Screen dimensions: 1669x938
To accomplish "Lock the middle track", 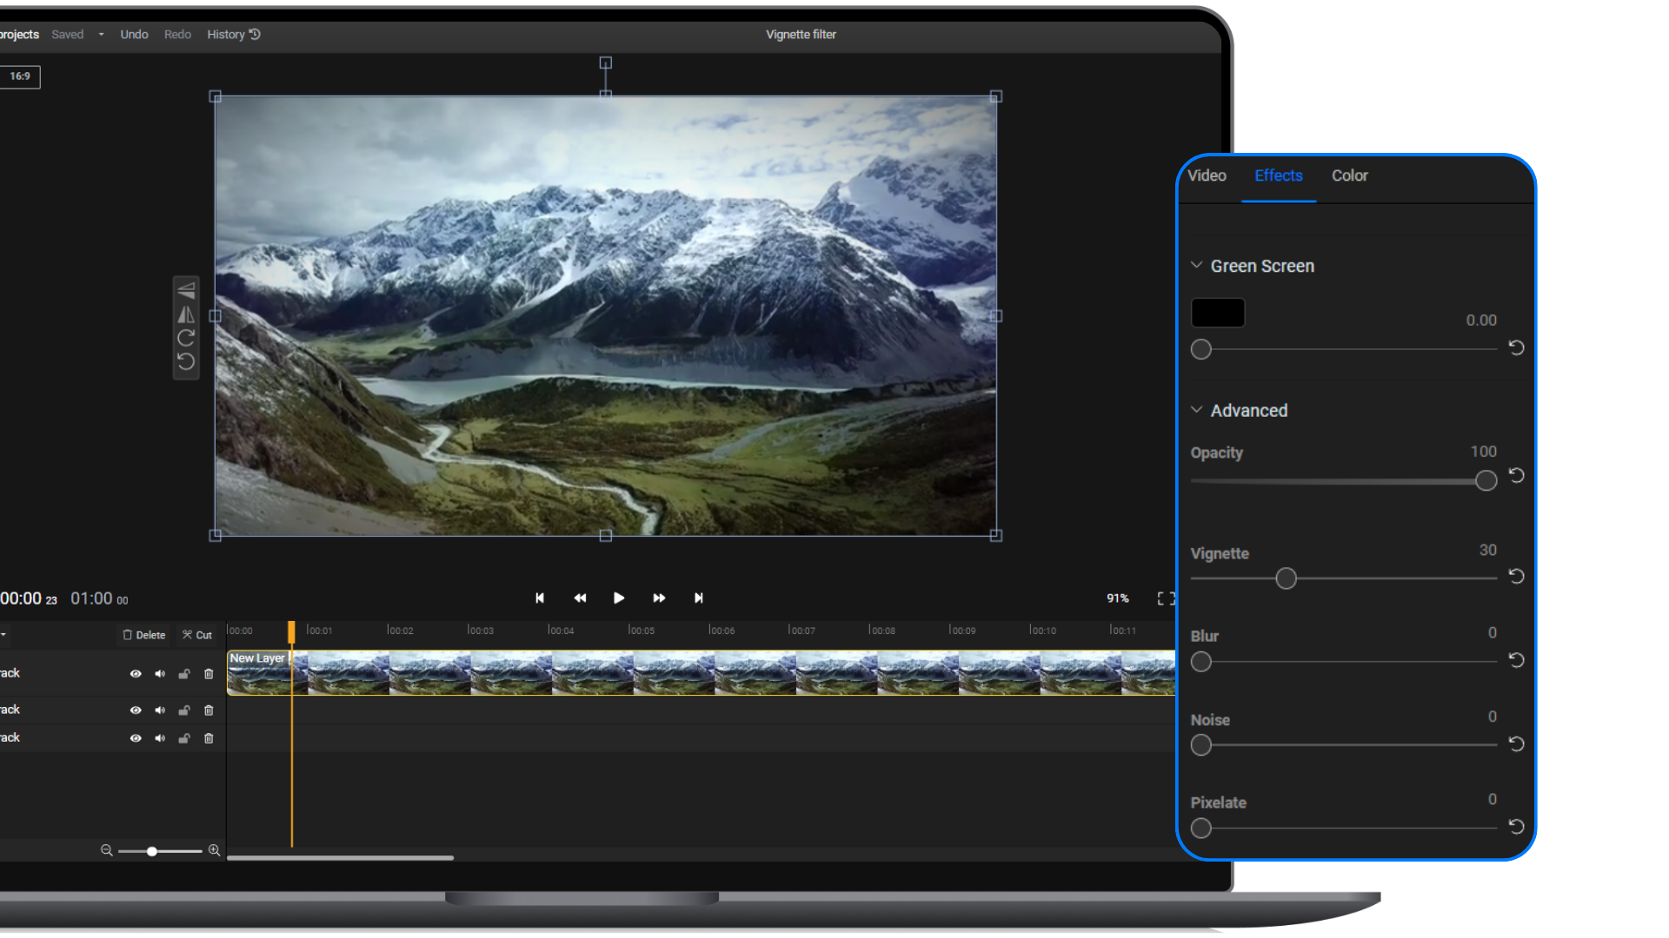I will click(184, 710).
